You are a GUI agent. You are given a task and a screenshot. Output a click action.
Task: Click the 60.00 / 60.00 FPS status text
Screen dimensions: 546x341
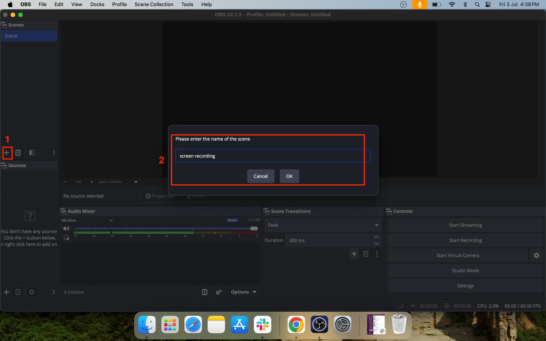click(523, 306)
